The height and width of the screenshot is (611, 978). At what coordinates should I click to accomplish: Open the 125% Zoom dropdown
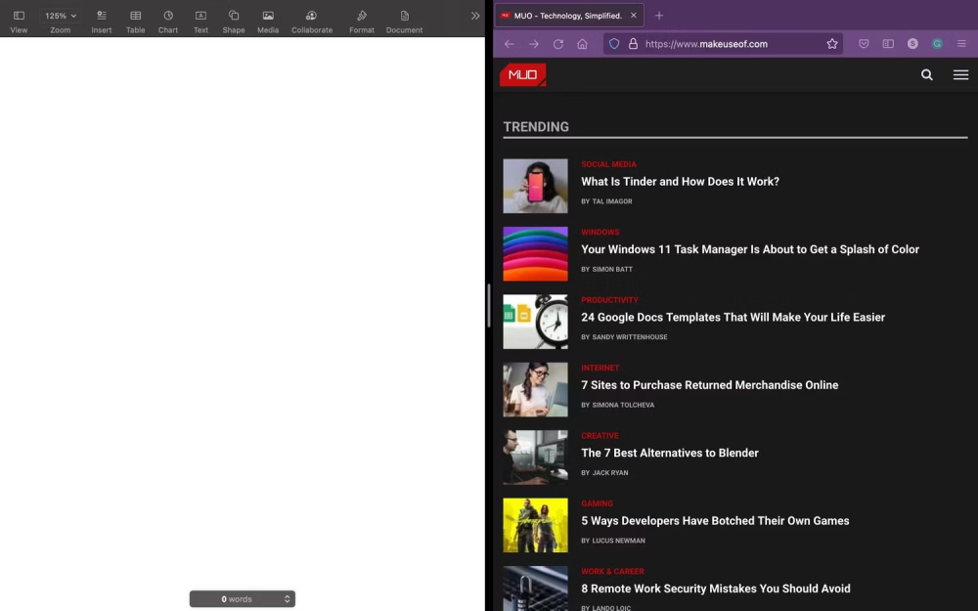tap(61, 16)
